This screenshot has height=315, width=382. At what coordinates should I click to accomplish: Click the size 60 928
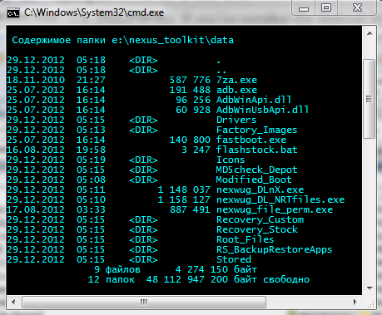193,110
